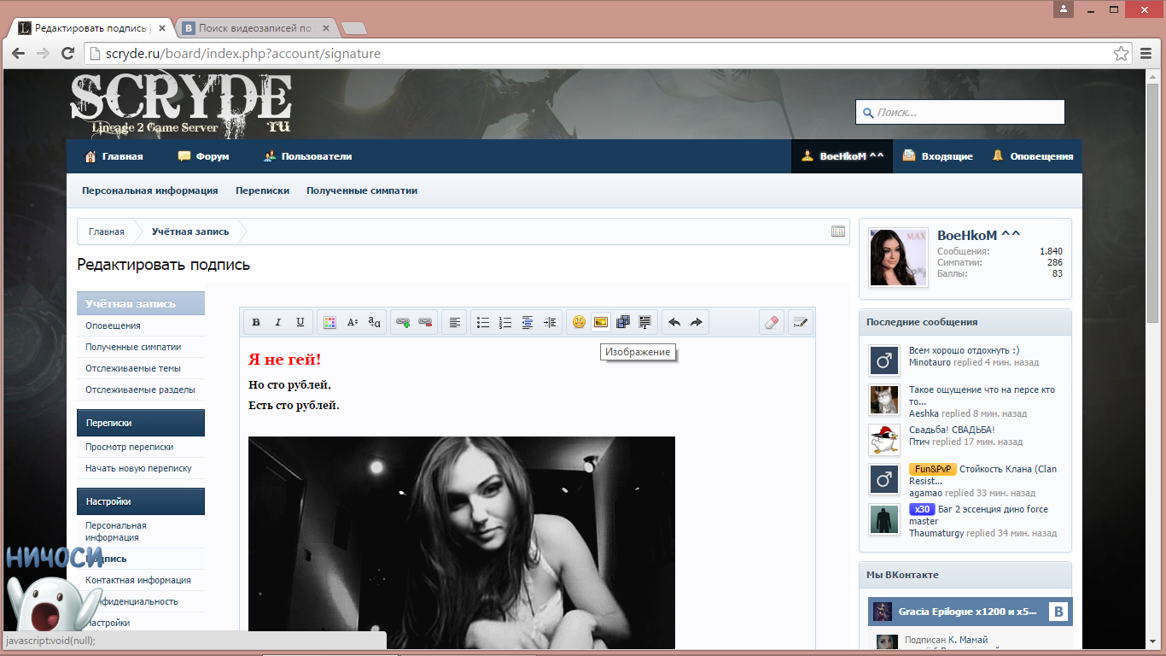Screen dimensions: 1166x656
Task: Click the insert link icon
Action: (x=403, y=322)
